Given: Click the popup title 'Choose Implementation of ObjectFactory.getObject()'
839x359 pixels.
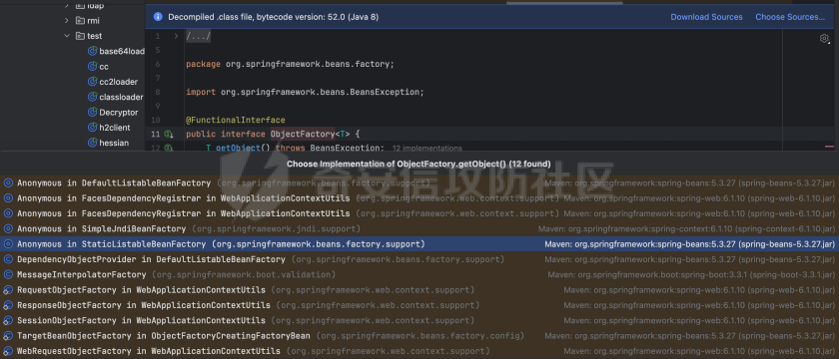Looking at the screenshot, I should (x=419, y=164).
